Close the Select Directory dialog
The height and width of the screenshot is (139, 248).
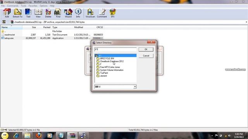click(151, 42)
